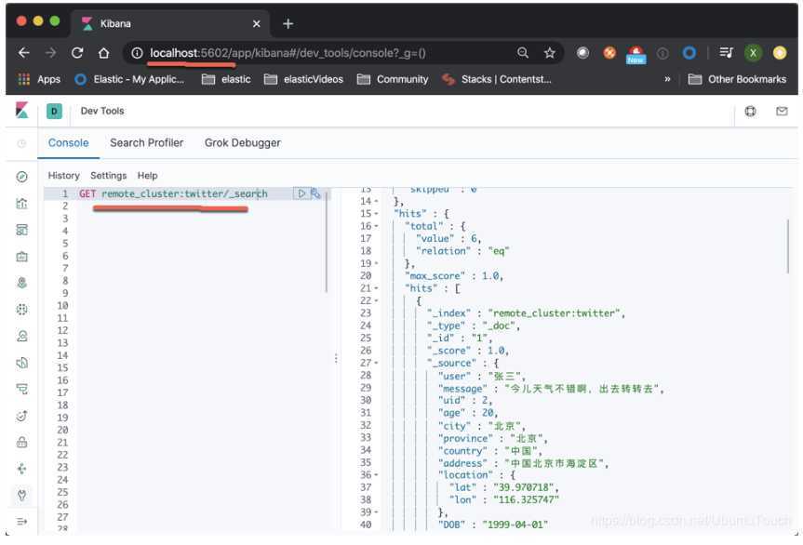Open the Other Bookmarks folder
The height and width of the screenshot is (545, 803).
click(737, 79)
